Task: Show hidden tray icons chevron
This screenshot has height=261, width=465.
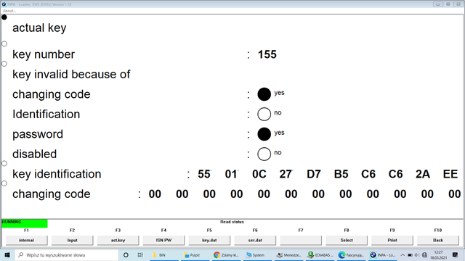Action: click(403, 254)
